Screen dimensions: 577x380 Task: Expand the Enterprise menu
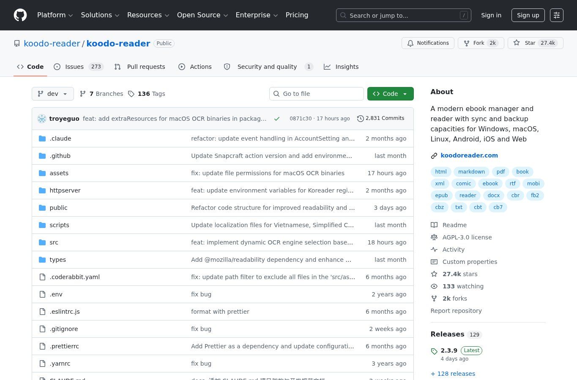coord(257,15)
